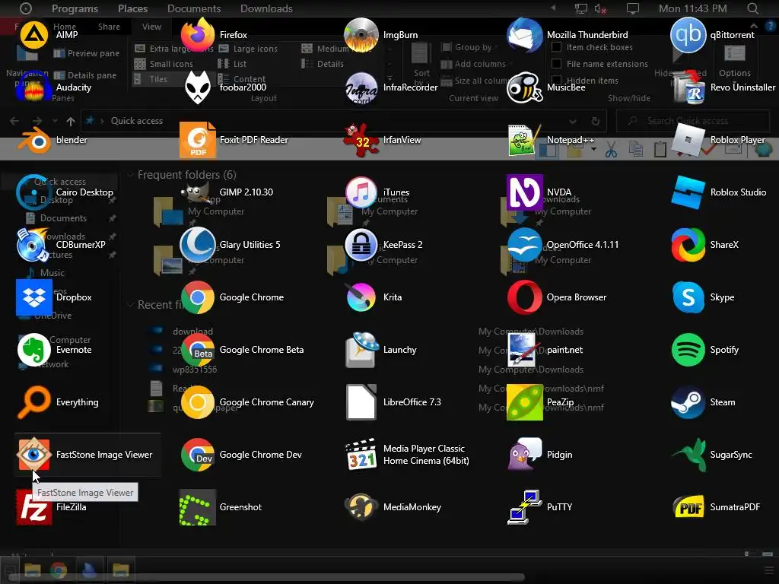Open GIMP 2.10.30
Image resolution: width=779 pixels, height=584 pixels.
[227, 192]
